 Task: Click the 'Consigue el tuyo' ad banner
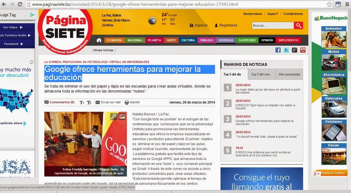click(x=262, y=179)
